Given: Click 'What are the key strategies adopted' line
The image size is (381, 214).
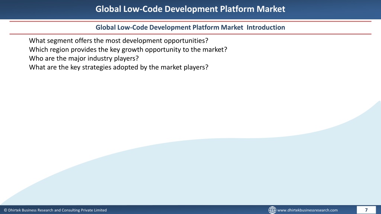Looking at the screenshot, I should coord(119,67).
